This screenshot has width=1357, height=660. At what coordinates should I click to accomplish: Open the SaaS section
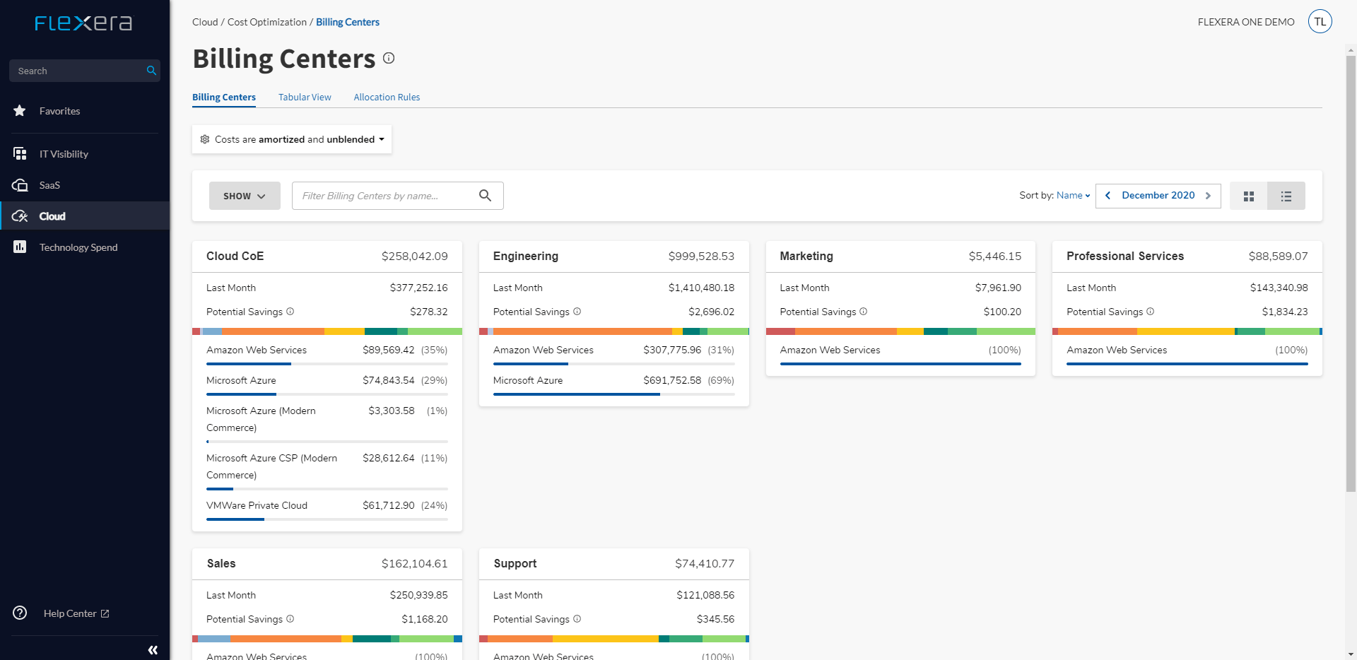pyautogui.click(x=49, y=185)
